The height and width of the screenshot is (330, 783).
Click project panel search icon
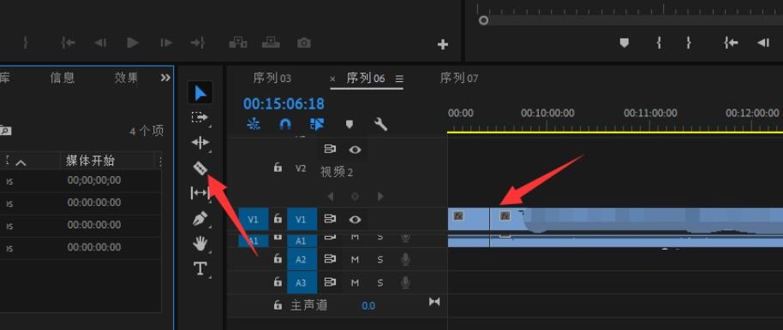(x=5, y=131)
